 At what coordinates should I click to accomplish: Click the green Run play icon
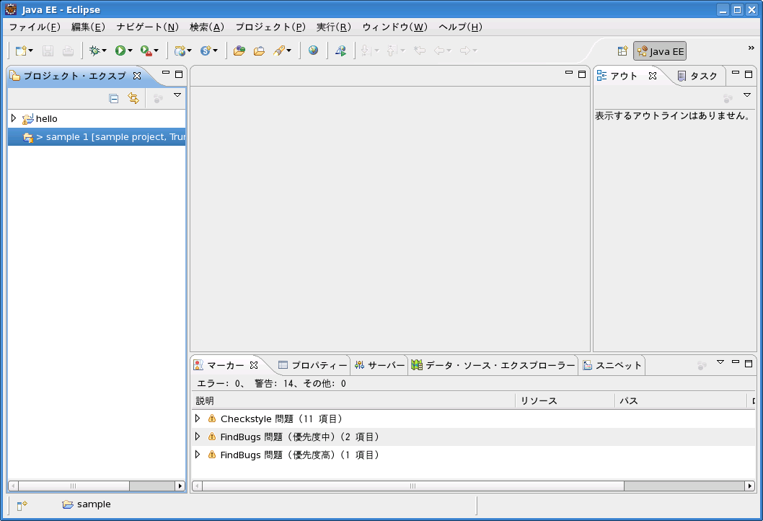pyautogui.click(x=120, y=51)
